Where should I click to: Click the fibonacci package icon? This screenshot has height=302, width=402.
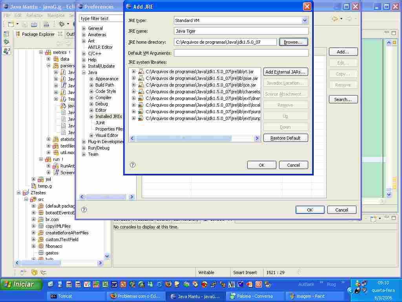[41, 246]
